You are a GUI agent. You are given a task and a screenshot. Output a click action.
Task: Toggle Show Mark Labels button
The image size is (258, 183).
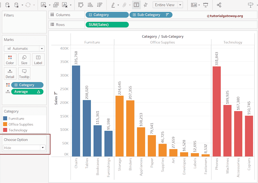point(136,5)
